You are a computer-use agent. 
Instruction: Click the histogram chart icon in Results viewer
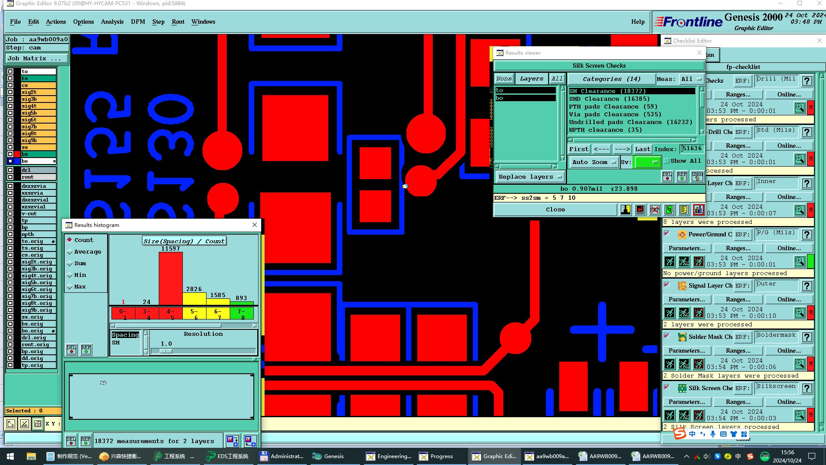point(698,210)
